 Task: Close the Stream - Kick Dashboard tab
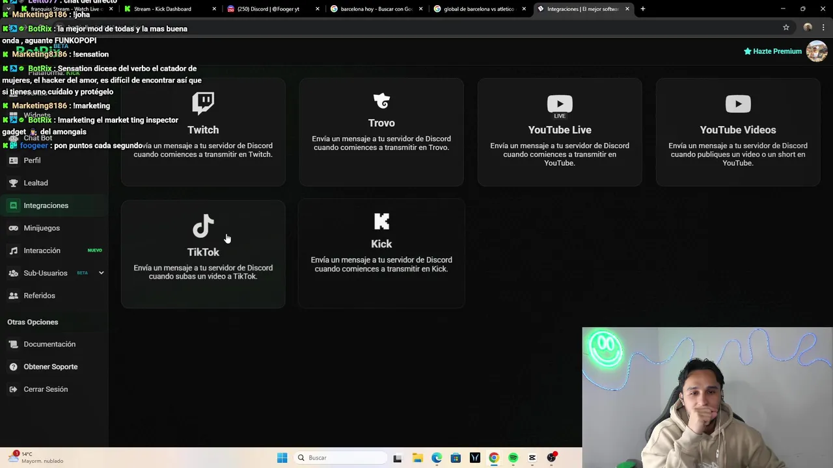coord(215,9)
